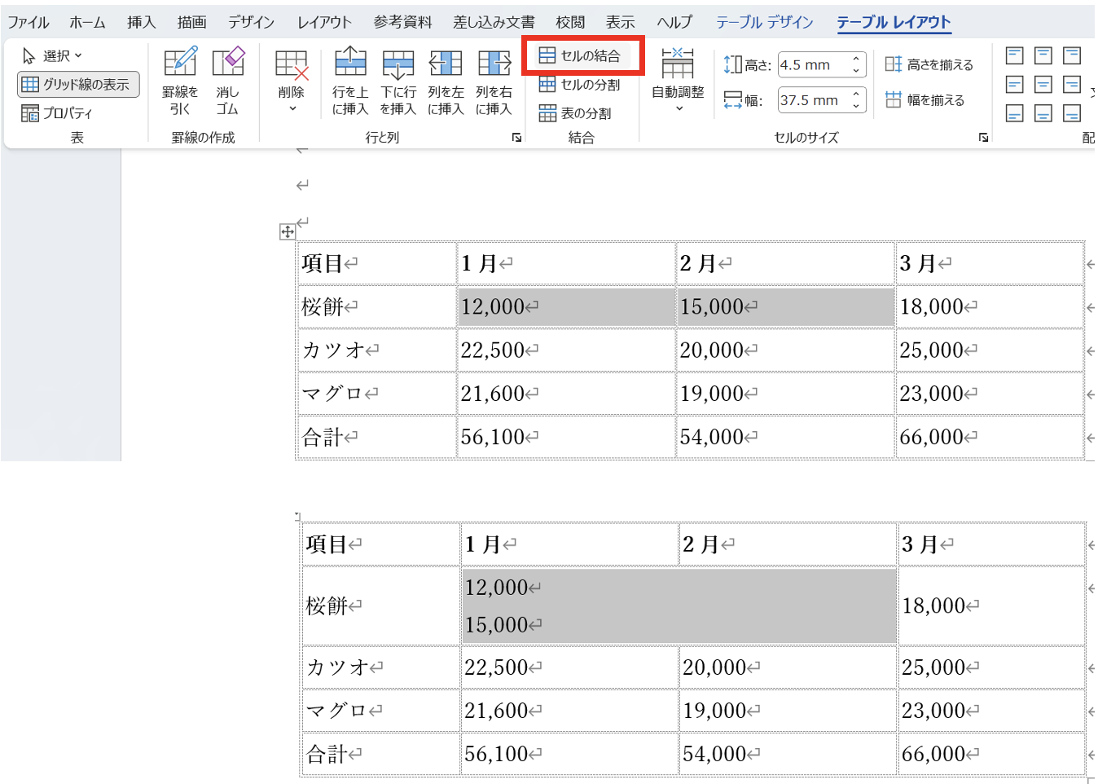Click the Draw Table (罫線を引く) icon

click(x=180, y=80)
